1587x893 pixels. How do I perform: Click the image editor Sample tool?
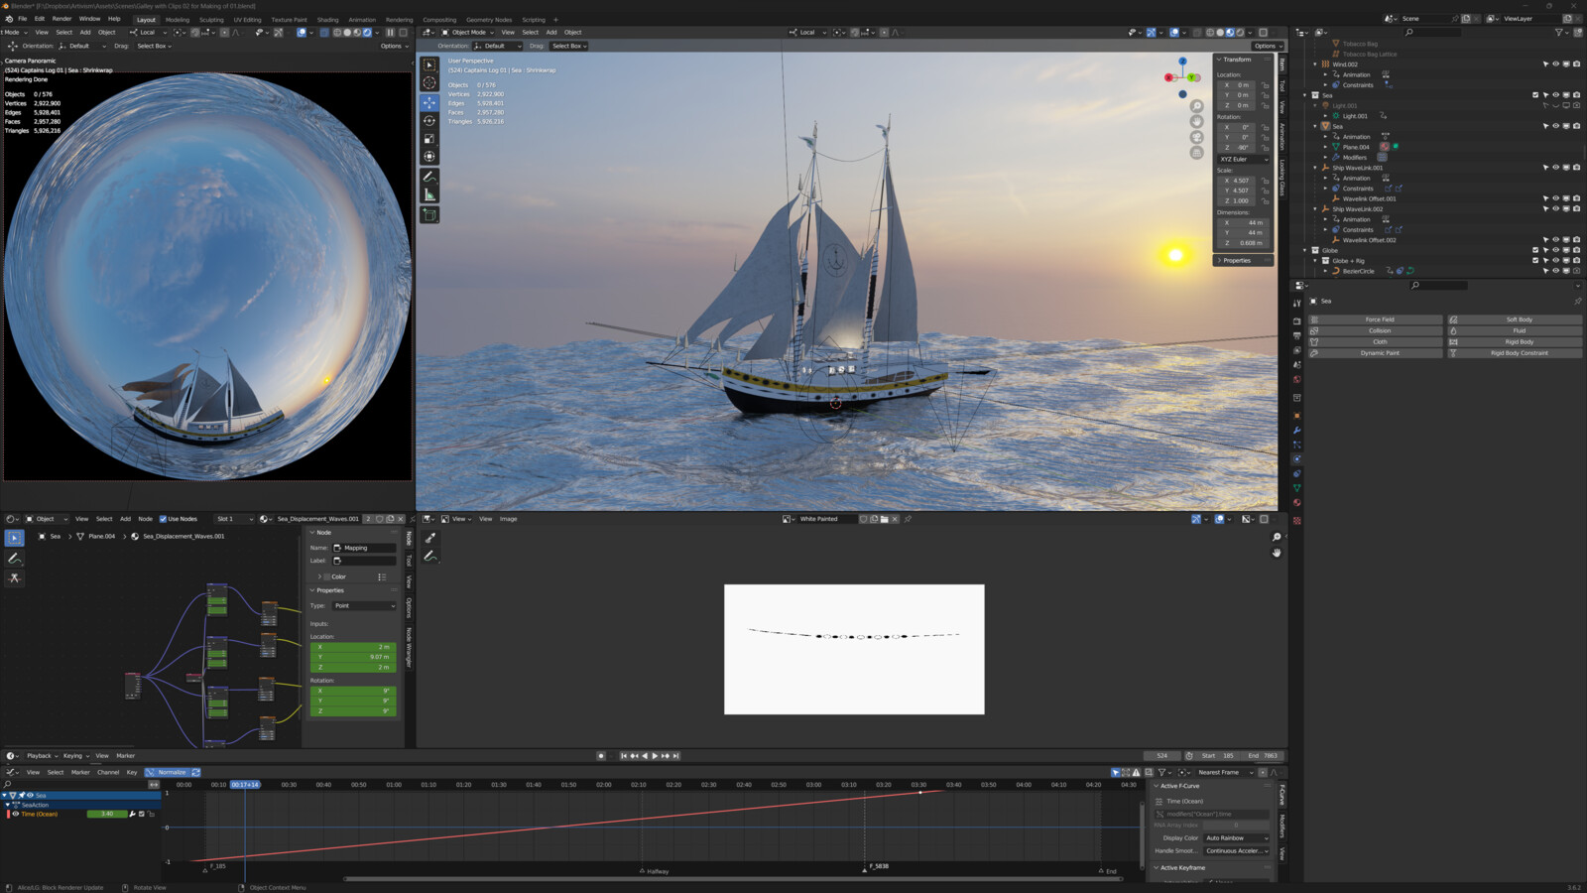point(429,538)
